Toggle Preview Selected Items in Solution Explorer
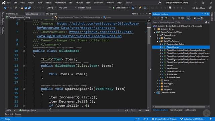This screenshot has height=121, width=215. tap(199, 18)
